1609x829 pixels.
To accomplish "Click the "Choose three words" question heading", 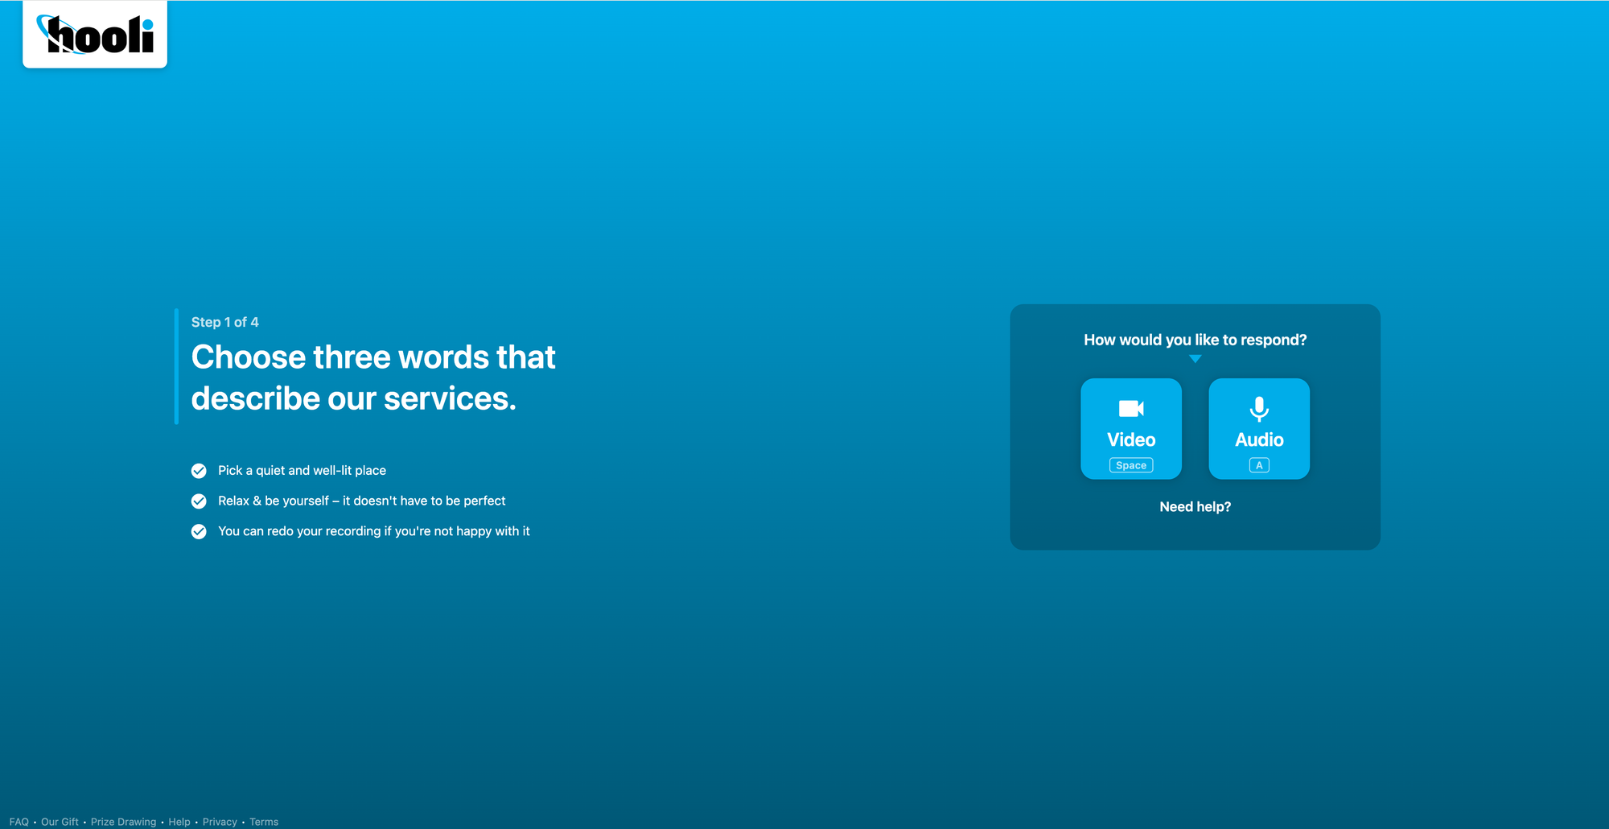I will coord(373,377).
